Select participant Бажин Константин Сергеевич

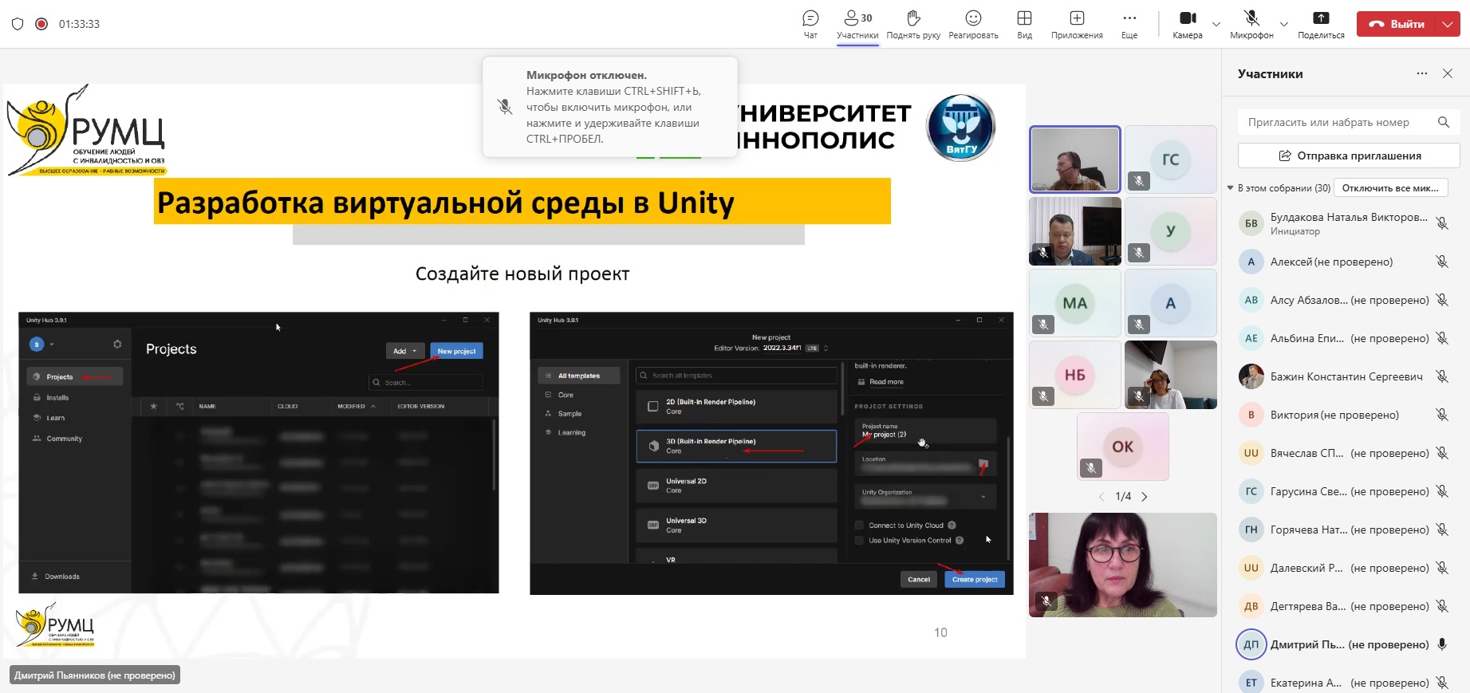click(1346, 376)
